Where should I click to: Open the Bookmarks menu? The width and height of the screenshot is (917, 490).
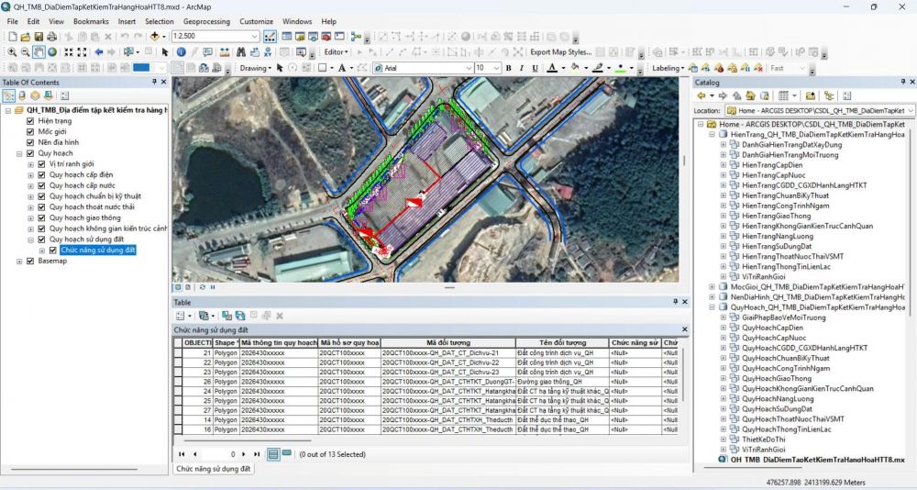(91, 21)
